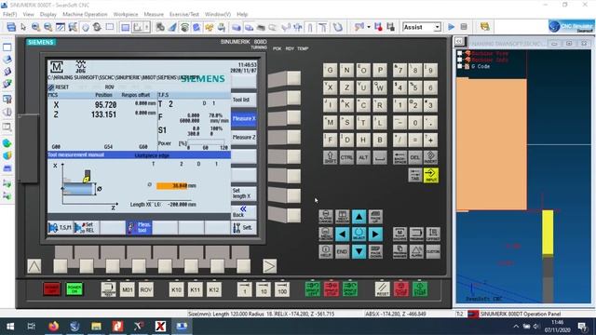Click the NEXT WINDOW panel key
The width and height of the screenshot is (596, 335).
342,217
